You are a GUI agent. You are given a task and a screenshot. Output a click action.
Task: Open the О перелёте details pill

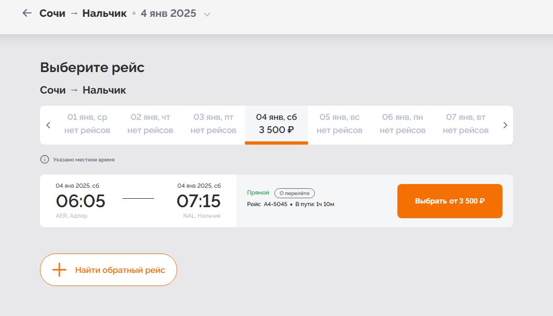coord(294,193)
